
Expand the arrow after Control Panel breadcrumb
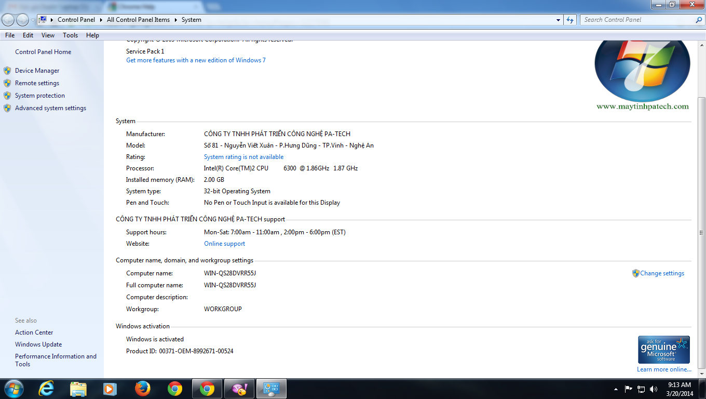(101, 20)
